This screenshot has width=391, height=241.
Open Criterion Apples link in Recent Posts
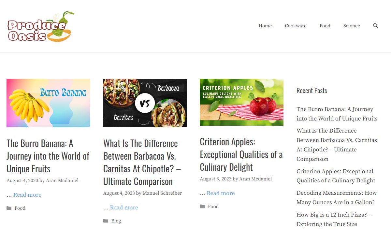point(336,176)
